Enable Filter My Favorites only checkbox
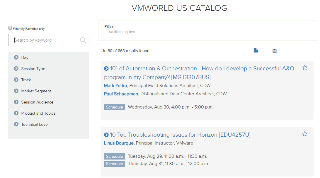The width and height of the screenshot is (320, 178). [10, 28]
